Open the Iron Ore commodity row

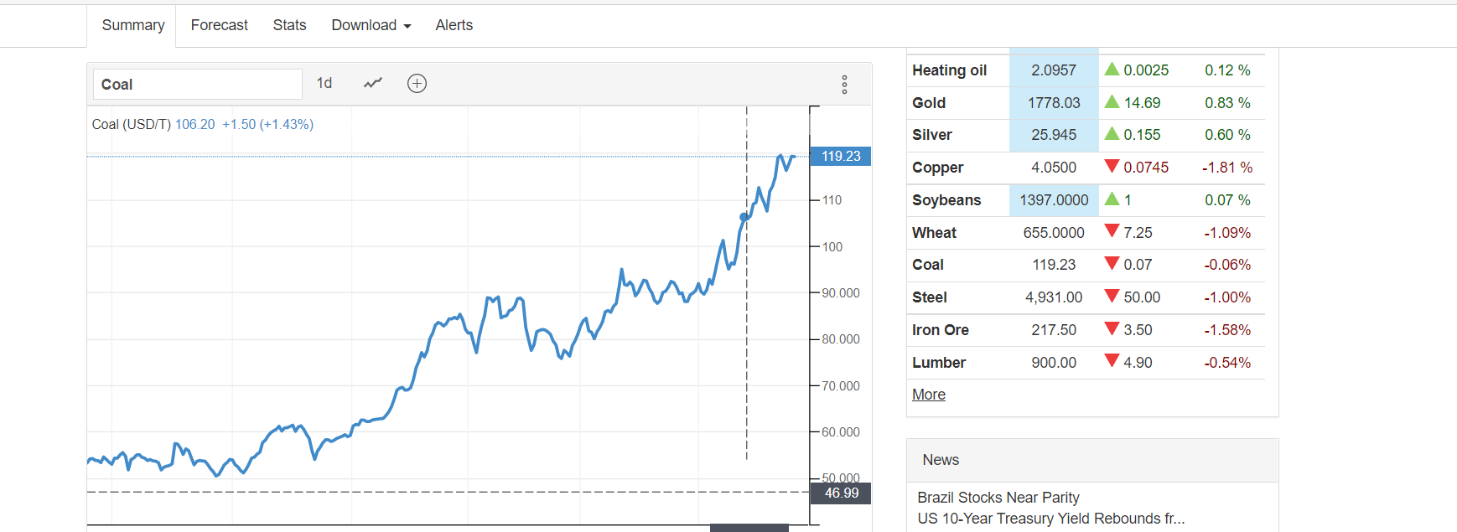coord(940,330)
